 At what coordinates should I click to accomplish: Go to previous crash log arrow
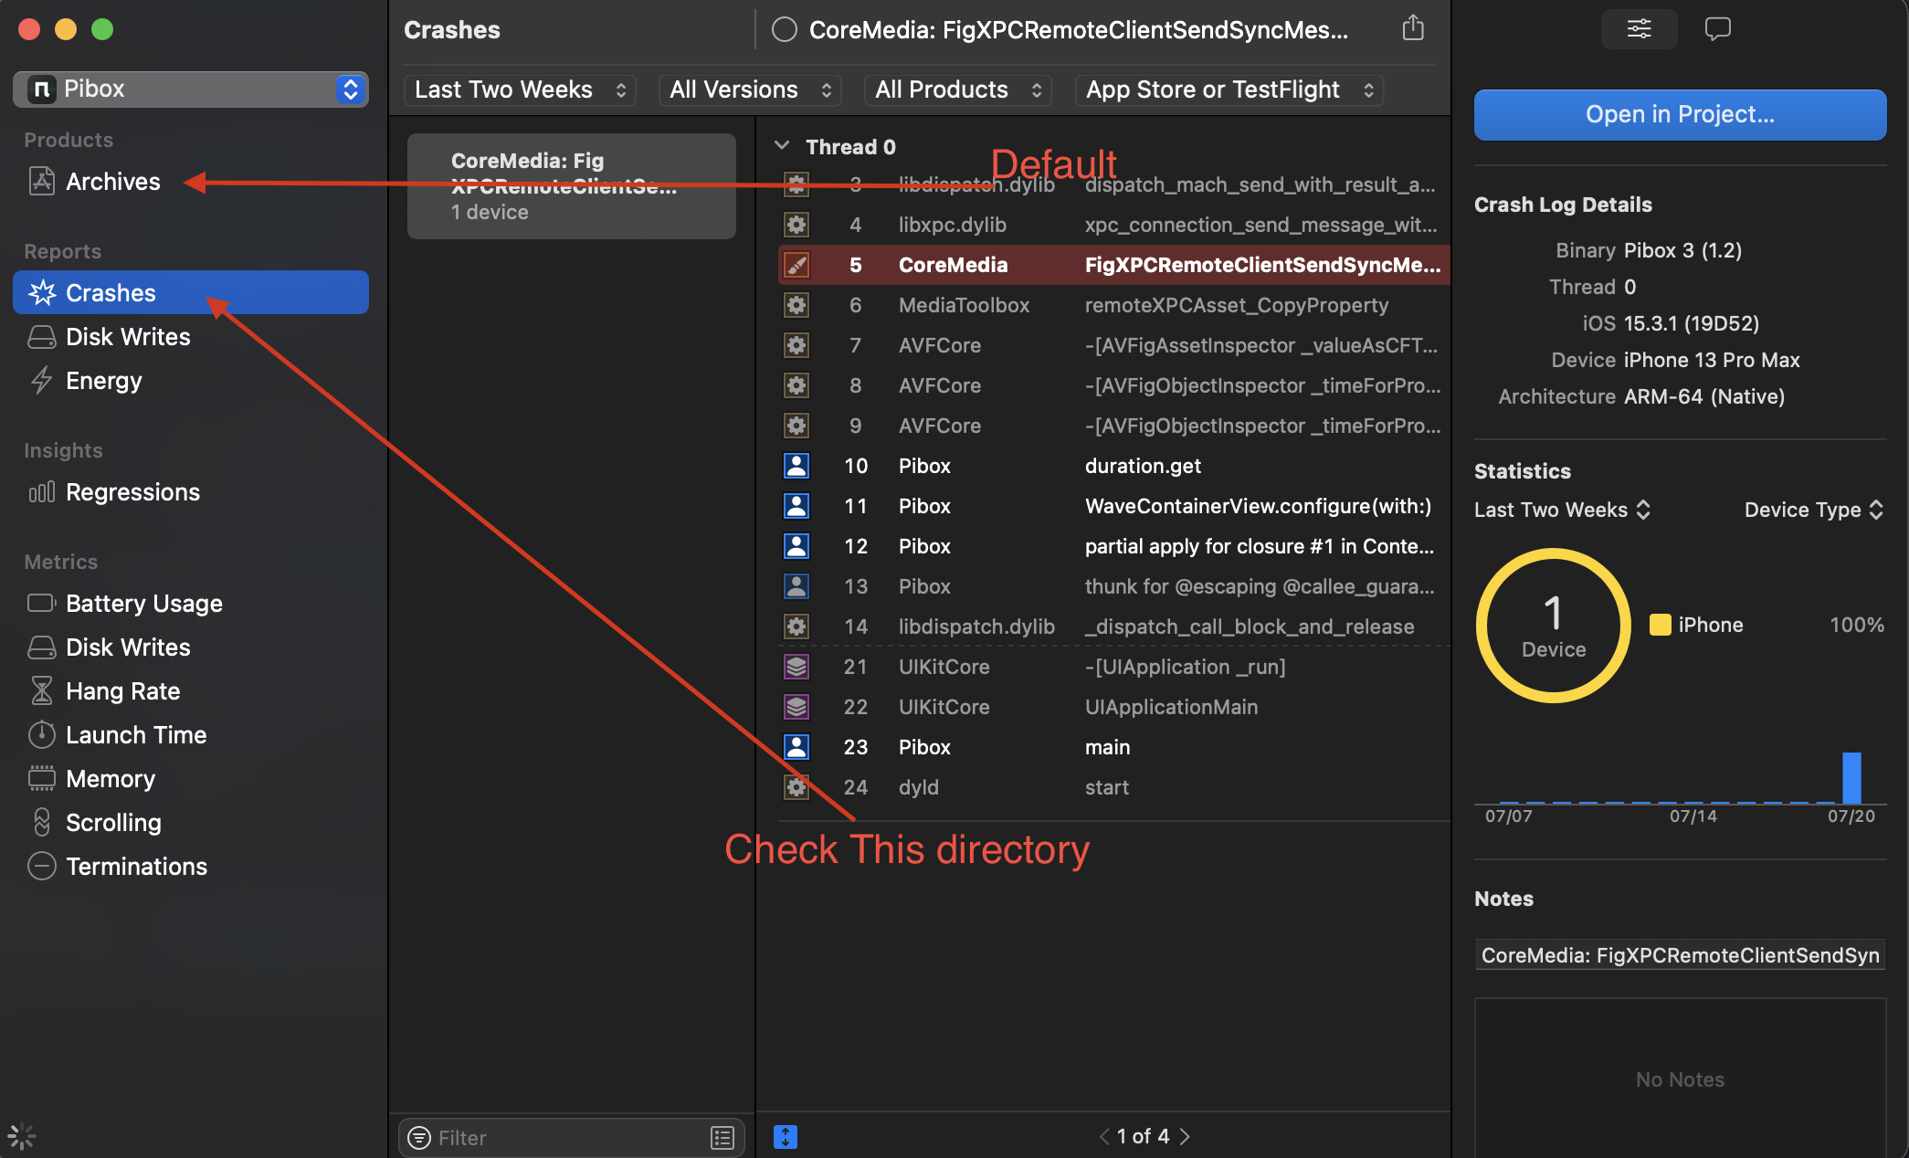click(1104, 1137)
